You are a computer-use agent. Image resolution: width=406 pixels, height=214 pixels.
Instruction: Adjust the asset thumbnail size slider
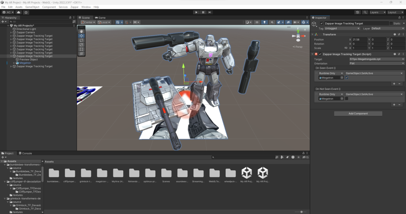tap(301, 212)
